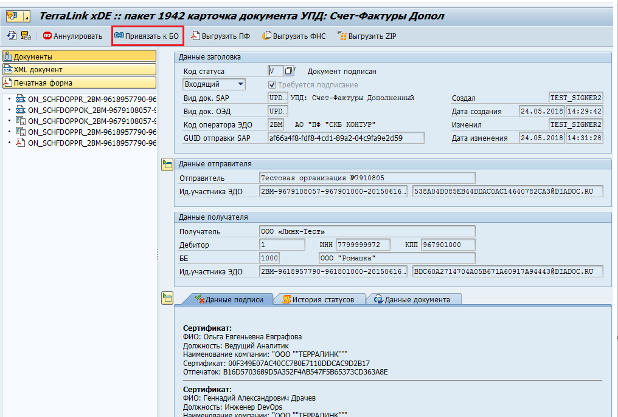Switch to the История статусов tab

320,299
